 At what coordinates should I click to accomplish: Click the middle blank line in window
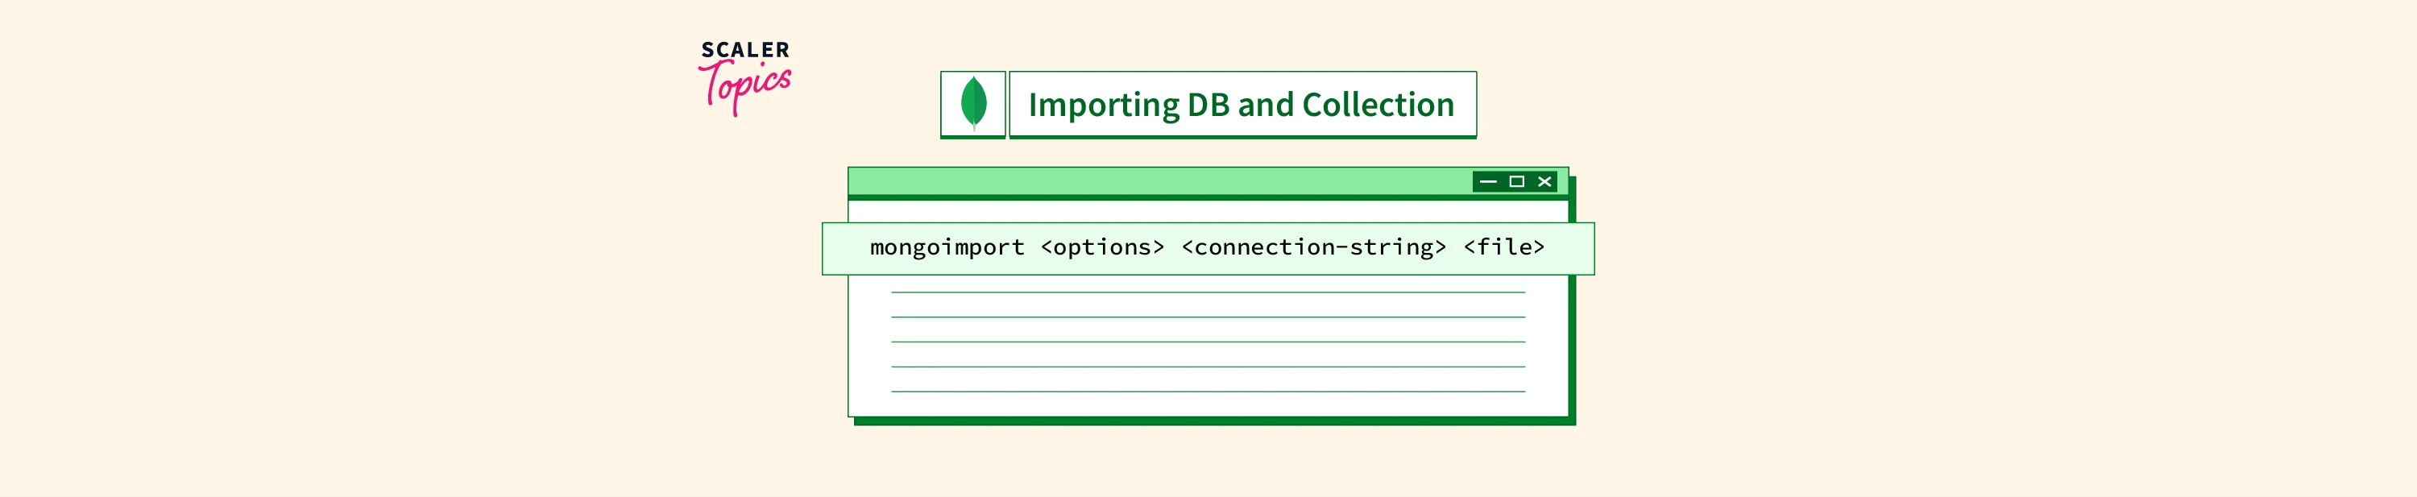pos(1208,342)
